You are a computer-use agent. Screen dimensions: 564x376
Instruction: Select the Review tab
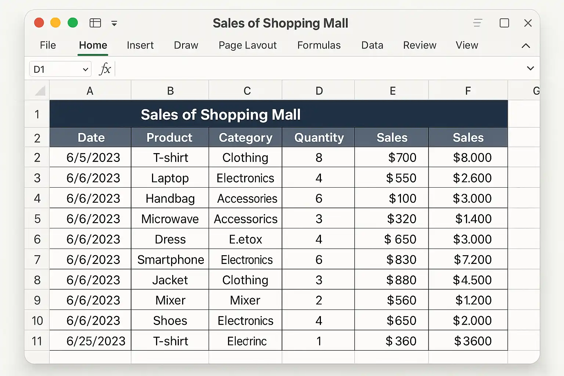420,45
